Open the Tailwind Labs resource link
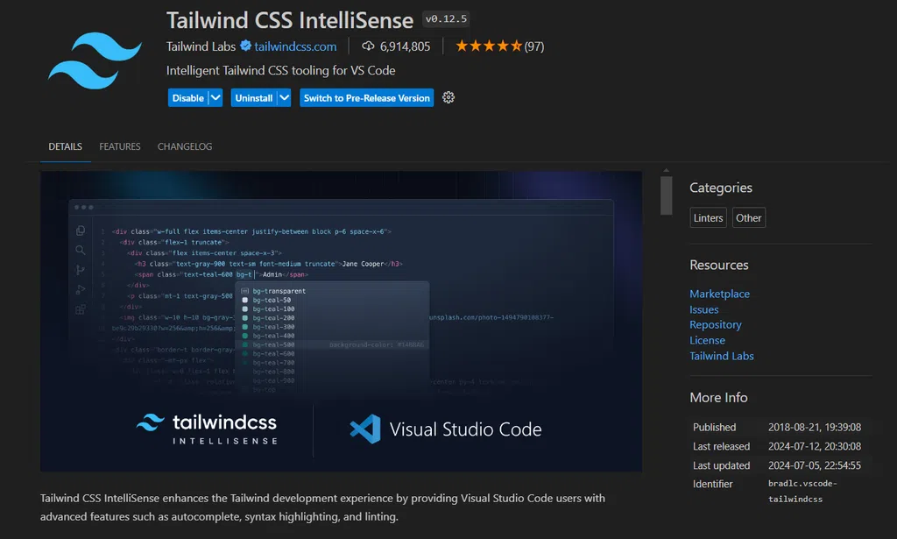The width and height of the screenshot is (897, 539). click(x=722, y=356)
